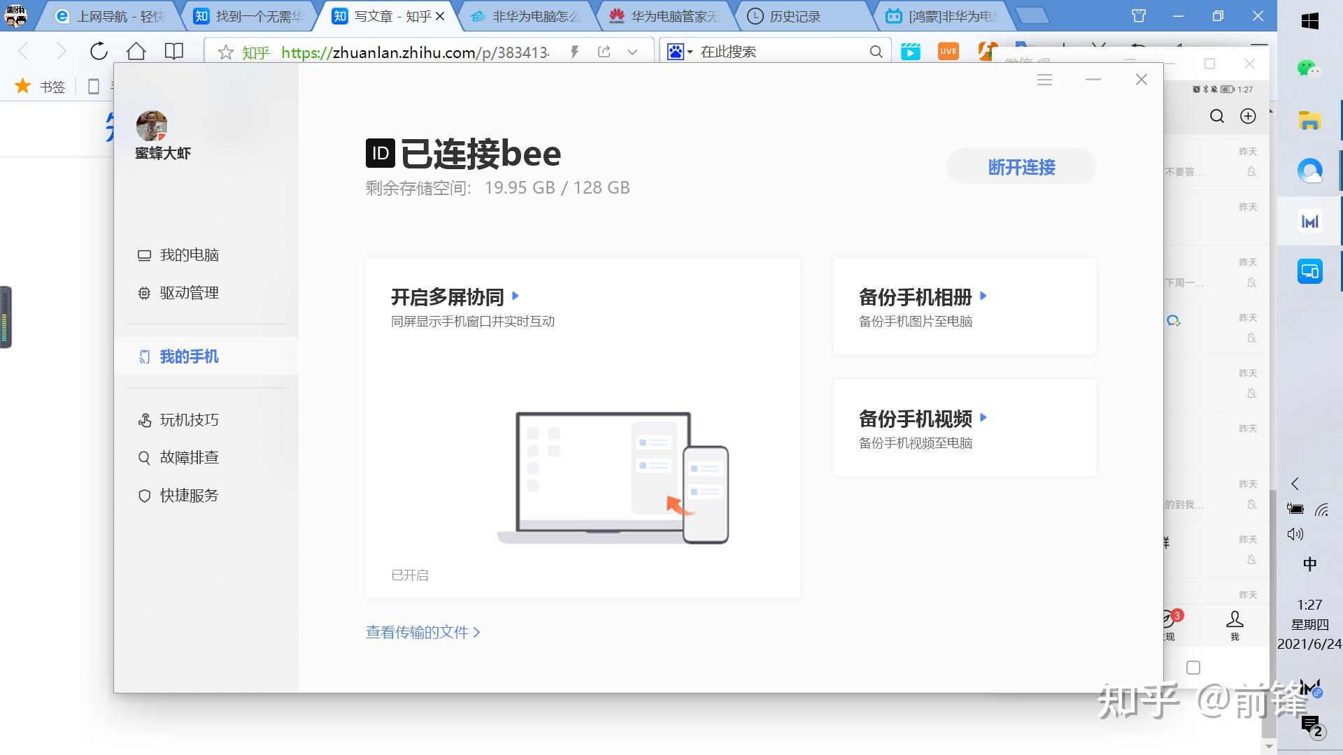Image resolution: width=1343 pixels, height=755 pixels.
Task: Open File Explorer from the taskbar
Action: (1309, 120)
